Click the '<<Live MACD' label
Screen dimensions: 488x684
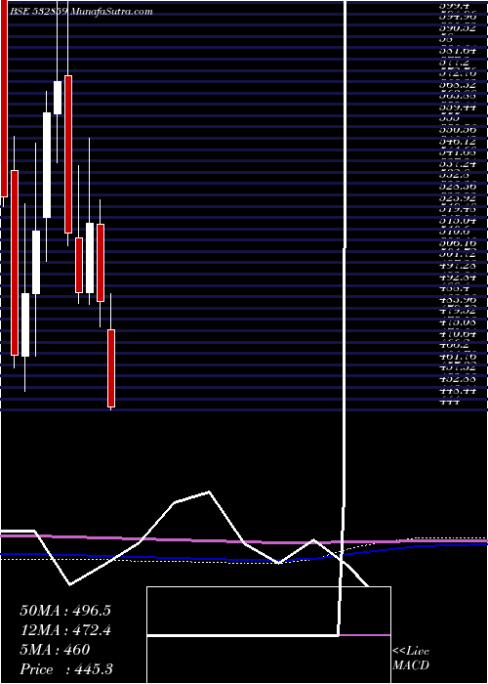point(411,659)
